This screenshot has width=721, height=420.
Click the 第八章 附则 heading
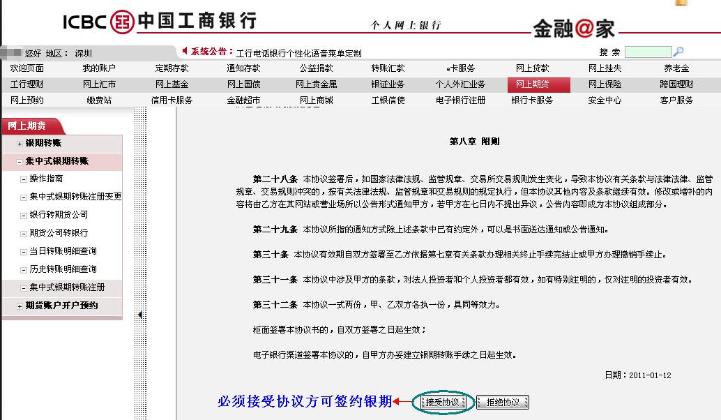[x=474, y=142]
